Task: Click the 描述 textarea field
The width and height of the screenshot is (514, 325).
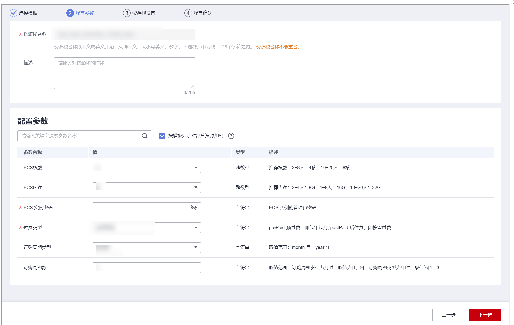Action: coord(124,73)
